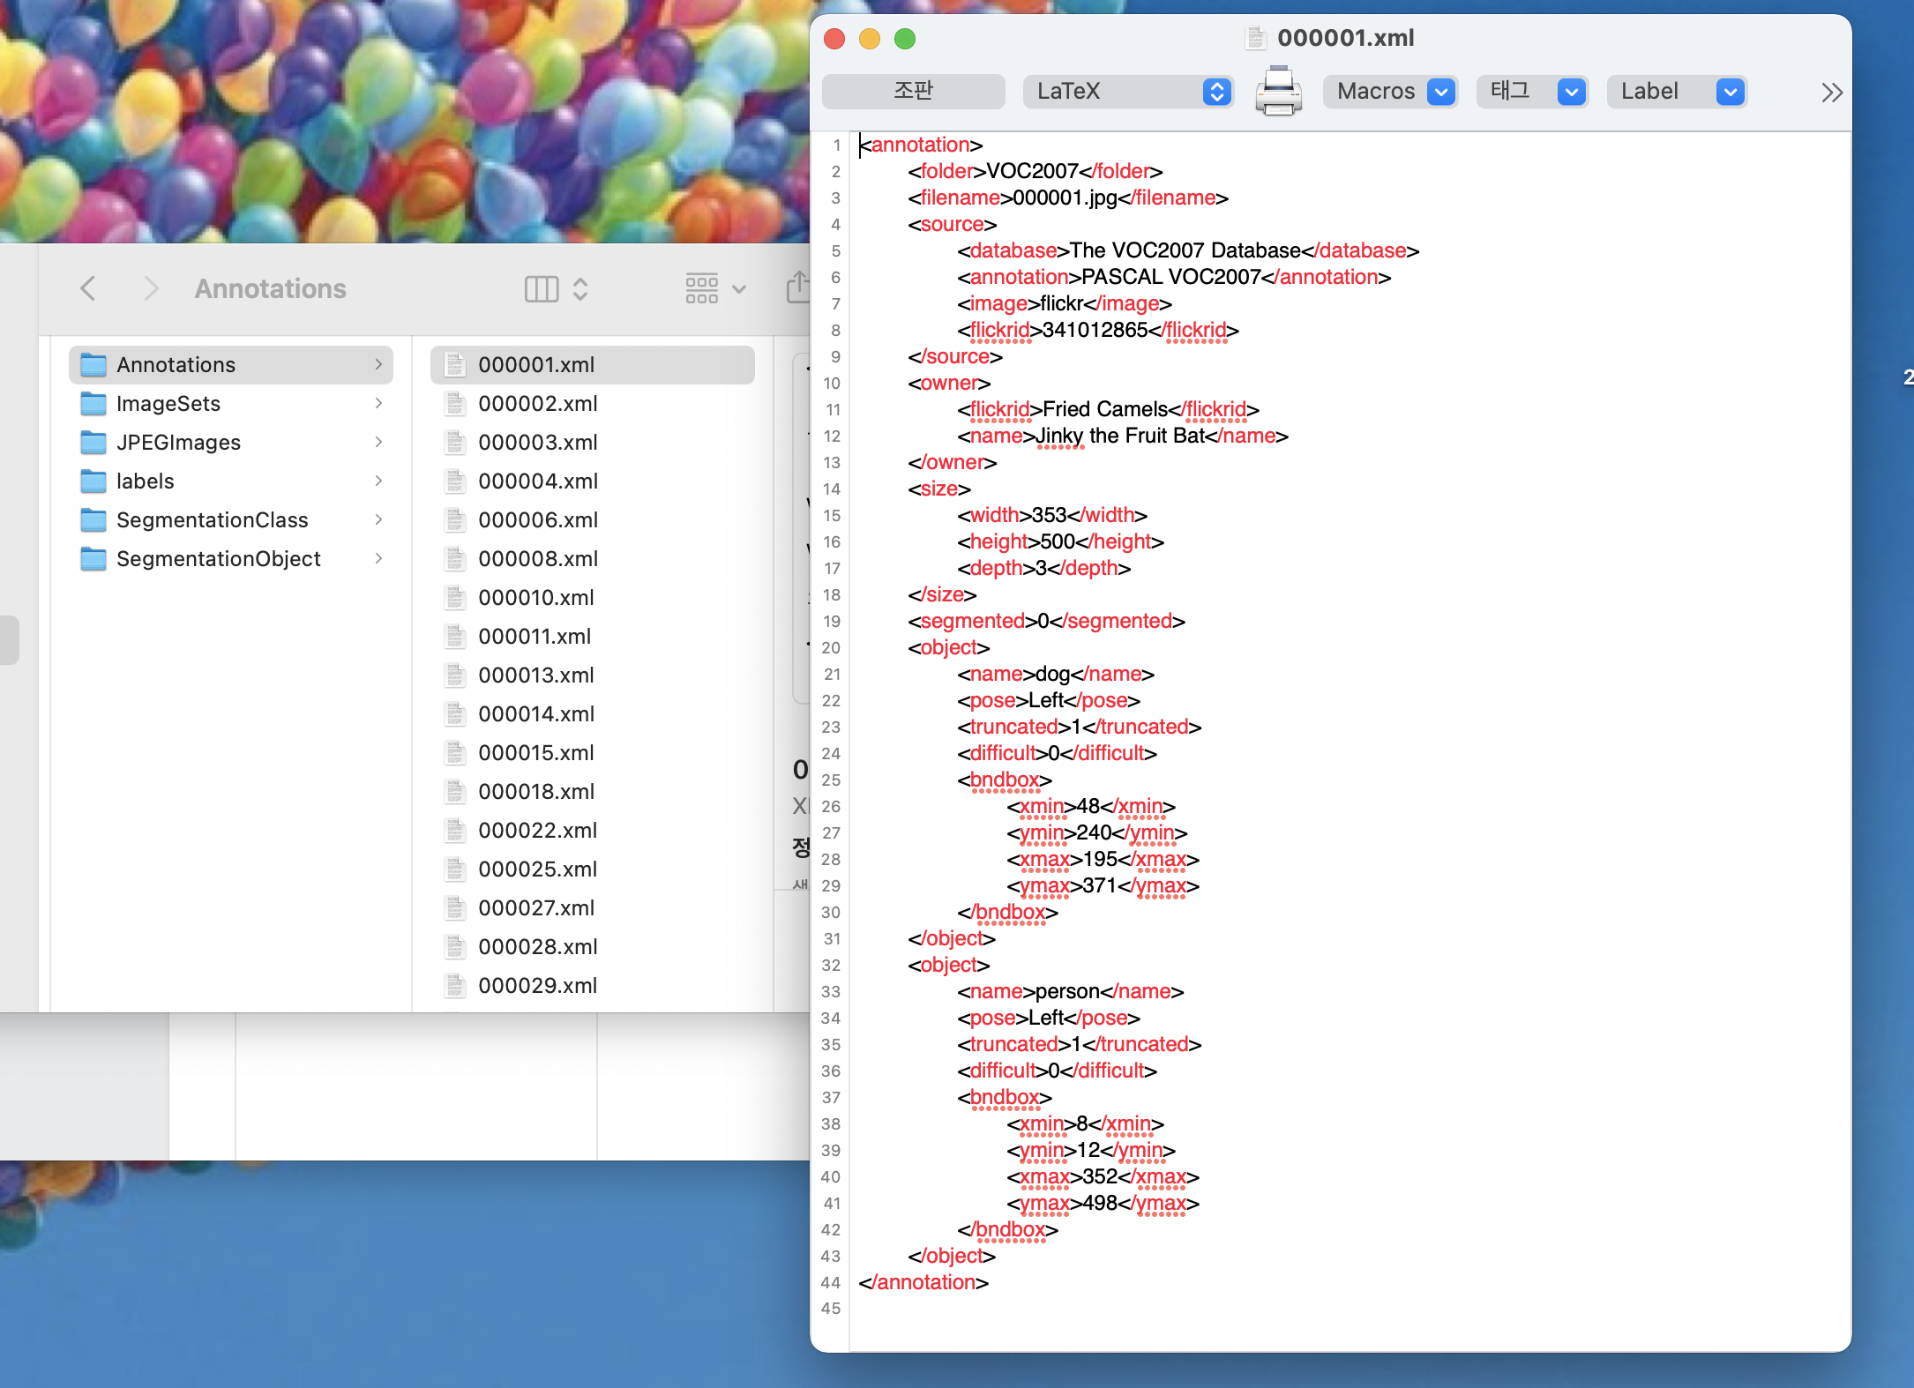Click the Finder back arrow
Image resolution: width=1914 pixels, height=1388 pixels.
pos(87,288)
